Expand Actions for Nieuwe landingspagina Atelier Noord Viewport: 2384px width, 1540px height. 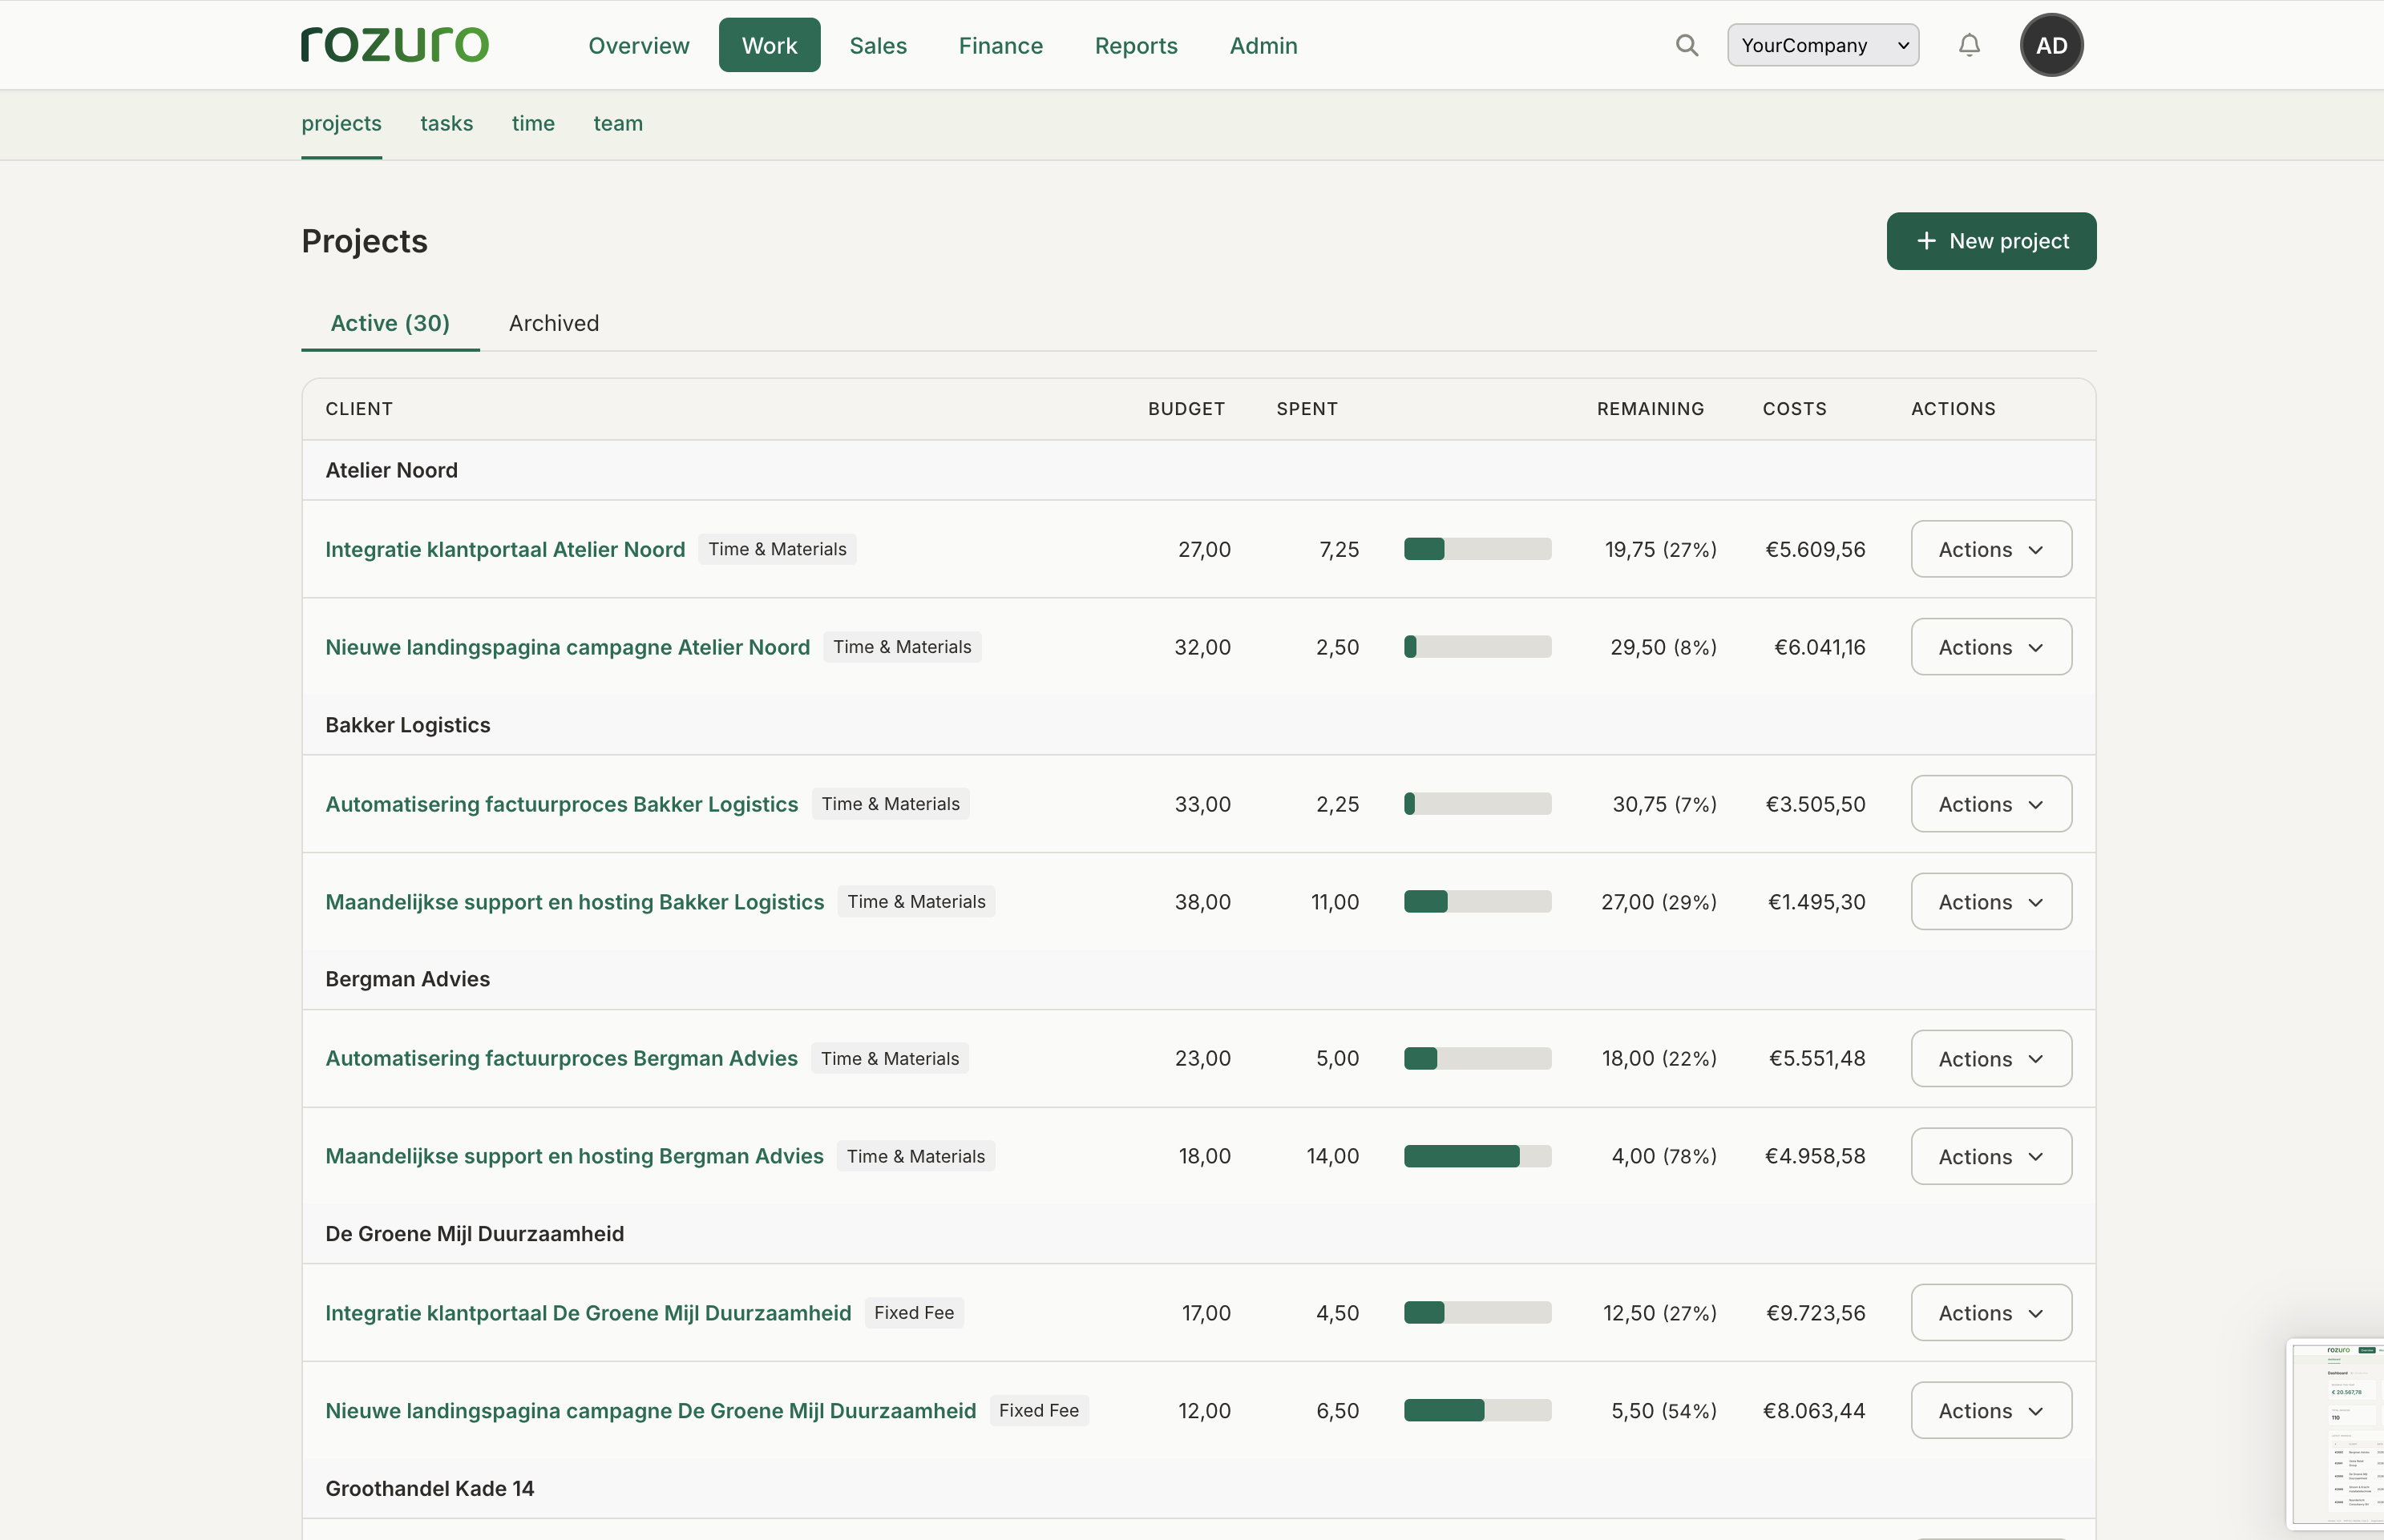1991,647
